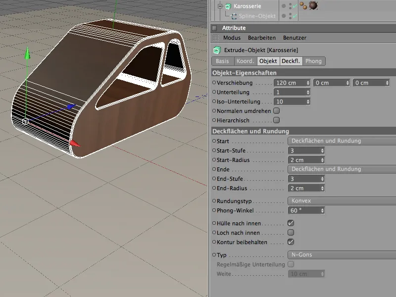
Task: Toggle Karosserie green enable checkmark
Action: point(294,6)
